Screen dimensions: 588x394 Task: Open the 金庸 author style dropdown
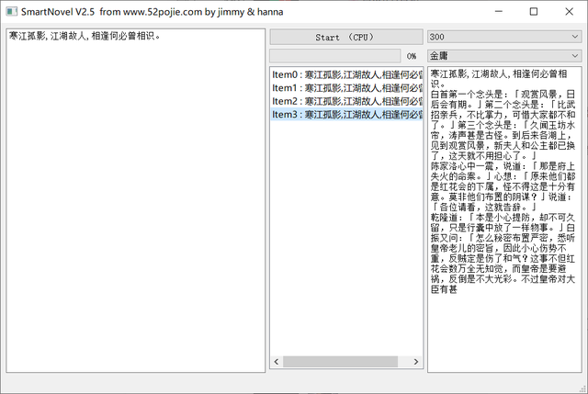(504, 56)
